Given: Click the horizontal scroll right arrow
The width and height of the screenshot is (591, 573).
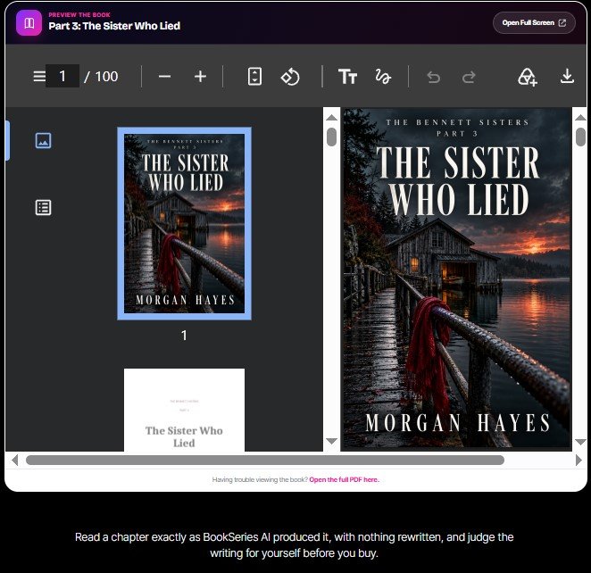Looking at the screenshot, I should (579, 460).
